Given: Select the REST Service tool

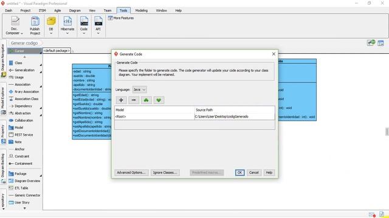Looking at the screenshot, I should pyautogui.click(x=24, y=134).
